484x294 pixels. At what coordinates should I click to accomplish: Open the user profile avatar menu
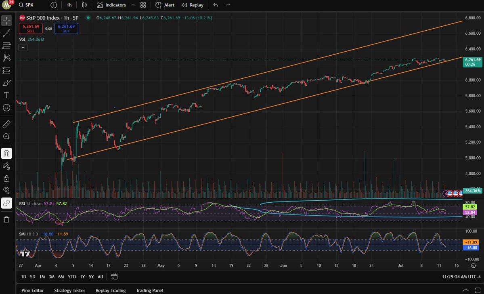click(x=7, y=4)
